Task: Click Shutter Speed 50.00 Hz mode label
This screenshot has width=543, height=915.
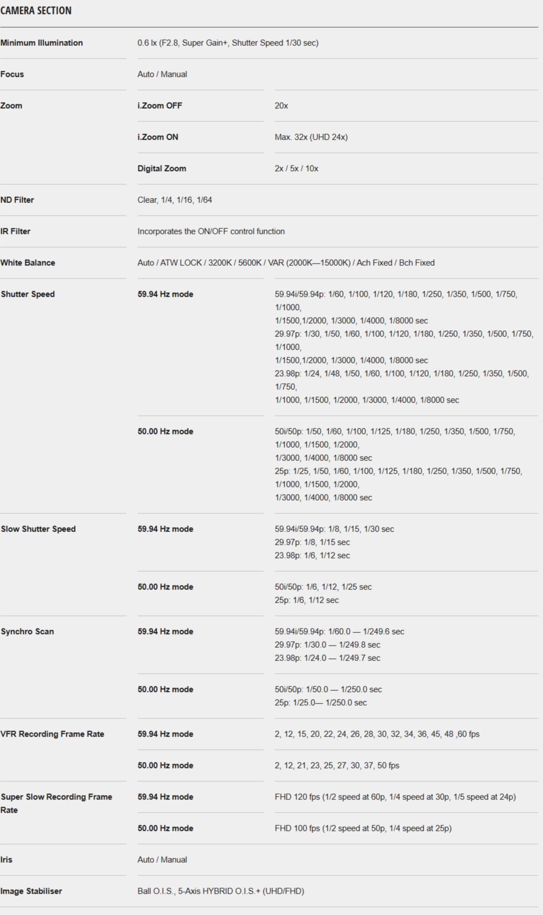Action: (165, 432)
